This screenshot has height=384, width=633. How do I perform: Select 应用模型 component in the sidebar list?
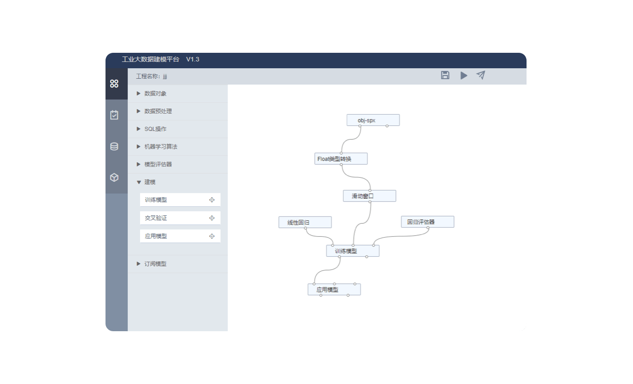click(180, 236)
